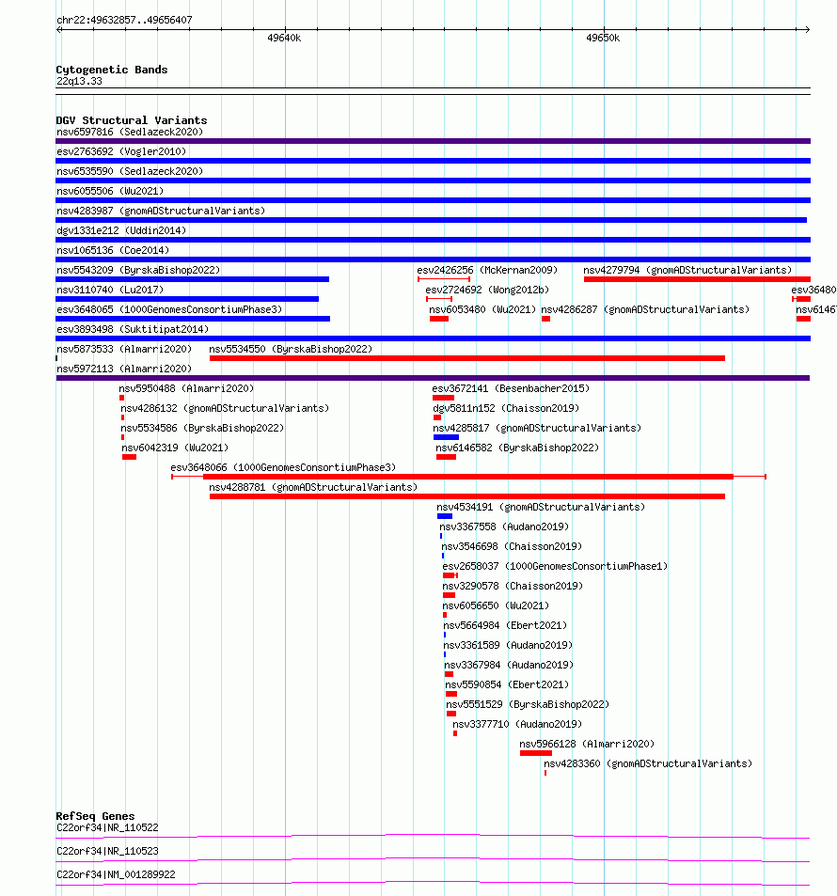Click the 49640k ruler position label
Image resolution: width=837 pixels, height=896 pixels.
coord(284,39)
